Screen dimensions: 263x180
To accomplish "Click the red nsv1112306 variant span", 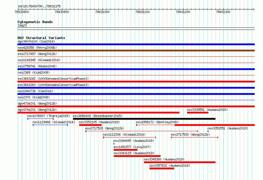I will tap(130, 137).
